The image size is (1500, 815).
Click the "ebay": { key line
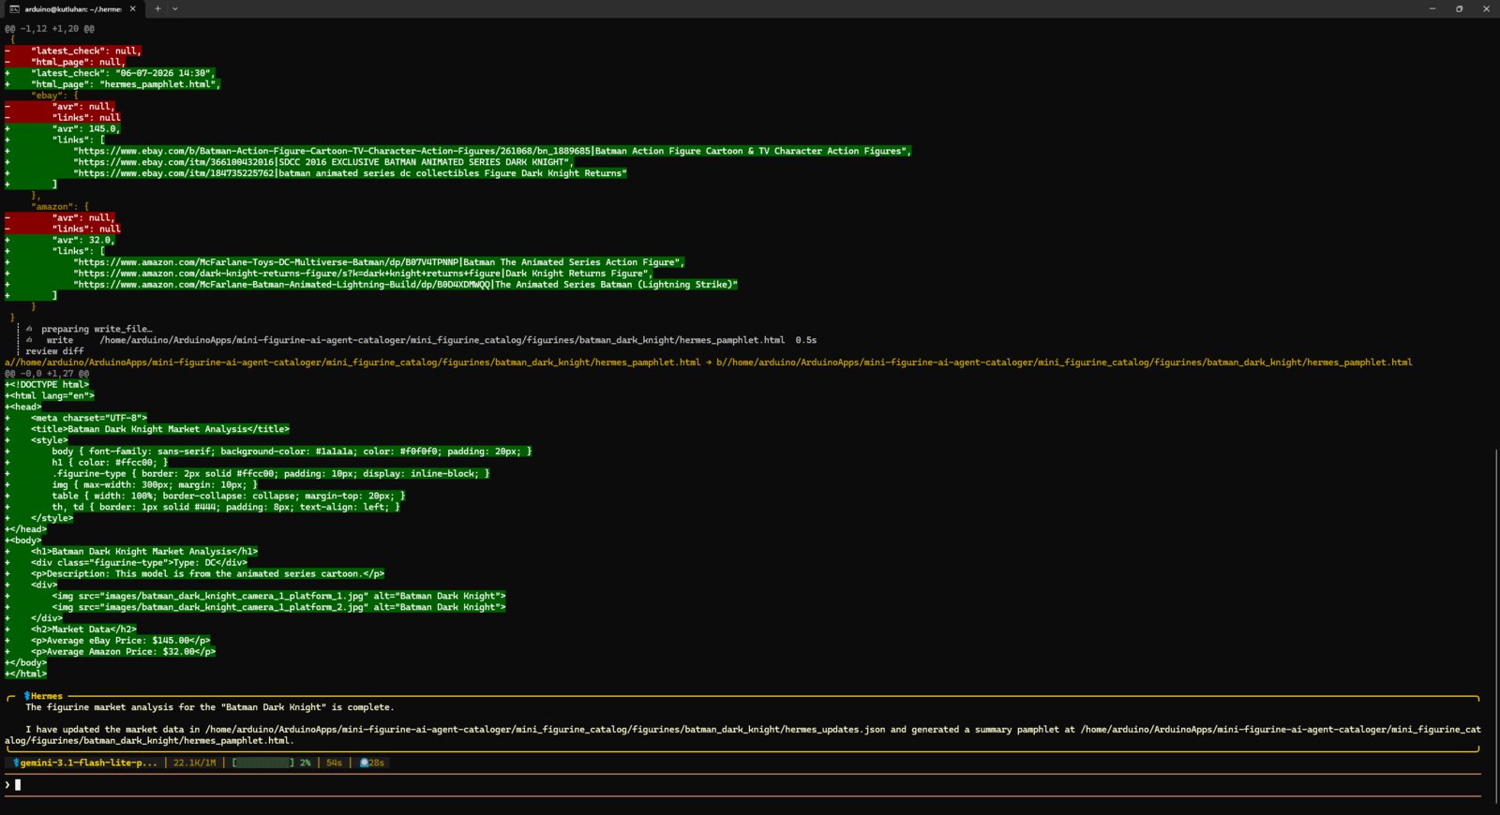pos(54,96)
